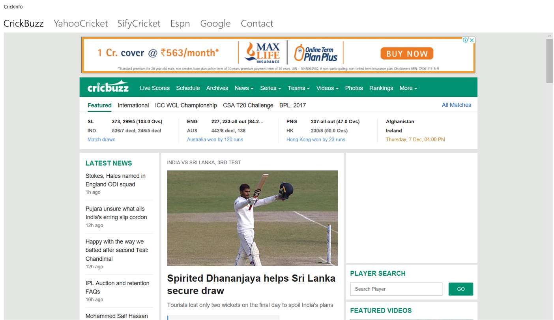Open the Mohammed Saif Hassan news item
Viewport: 554px width, 320px height.
click(117, 316)
